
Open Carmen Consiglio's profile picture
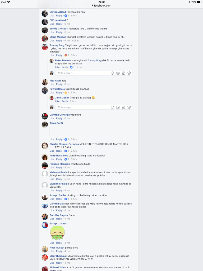pos(45,116)
